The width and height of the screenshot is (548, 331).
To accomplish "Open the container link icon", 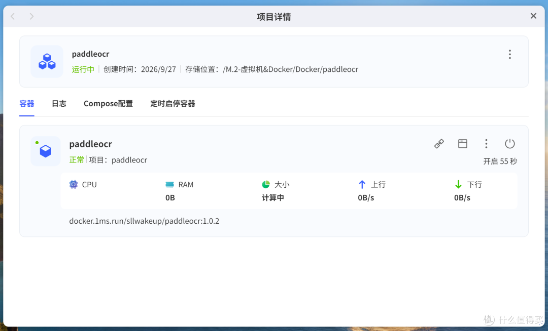I will (x=439, y=144).
